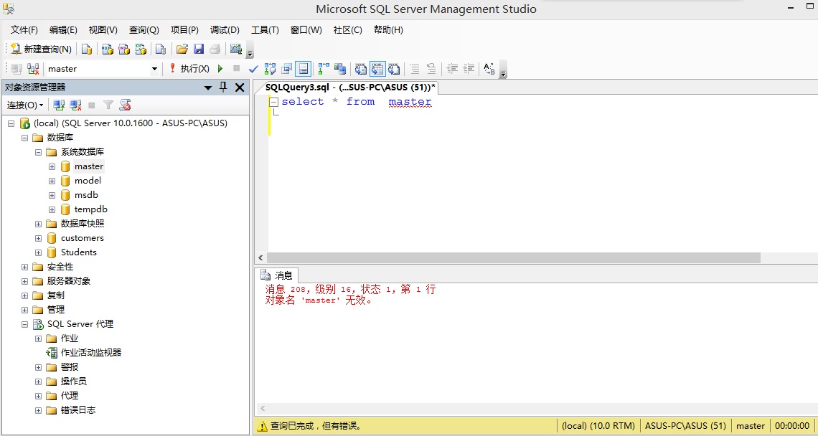Parse the query with the blue checkmark
The image size is (818, 436).
[253, 69]
